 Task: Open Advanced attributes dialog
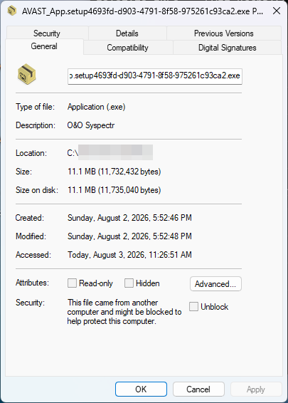215,284
